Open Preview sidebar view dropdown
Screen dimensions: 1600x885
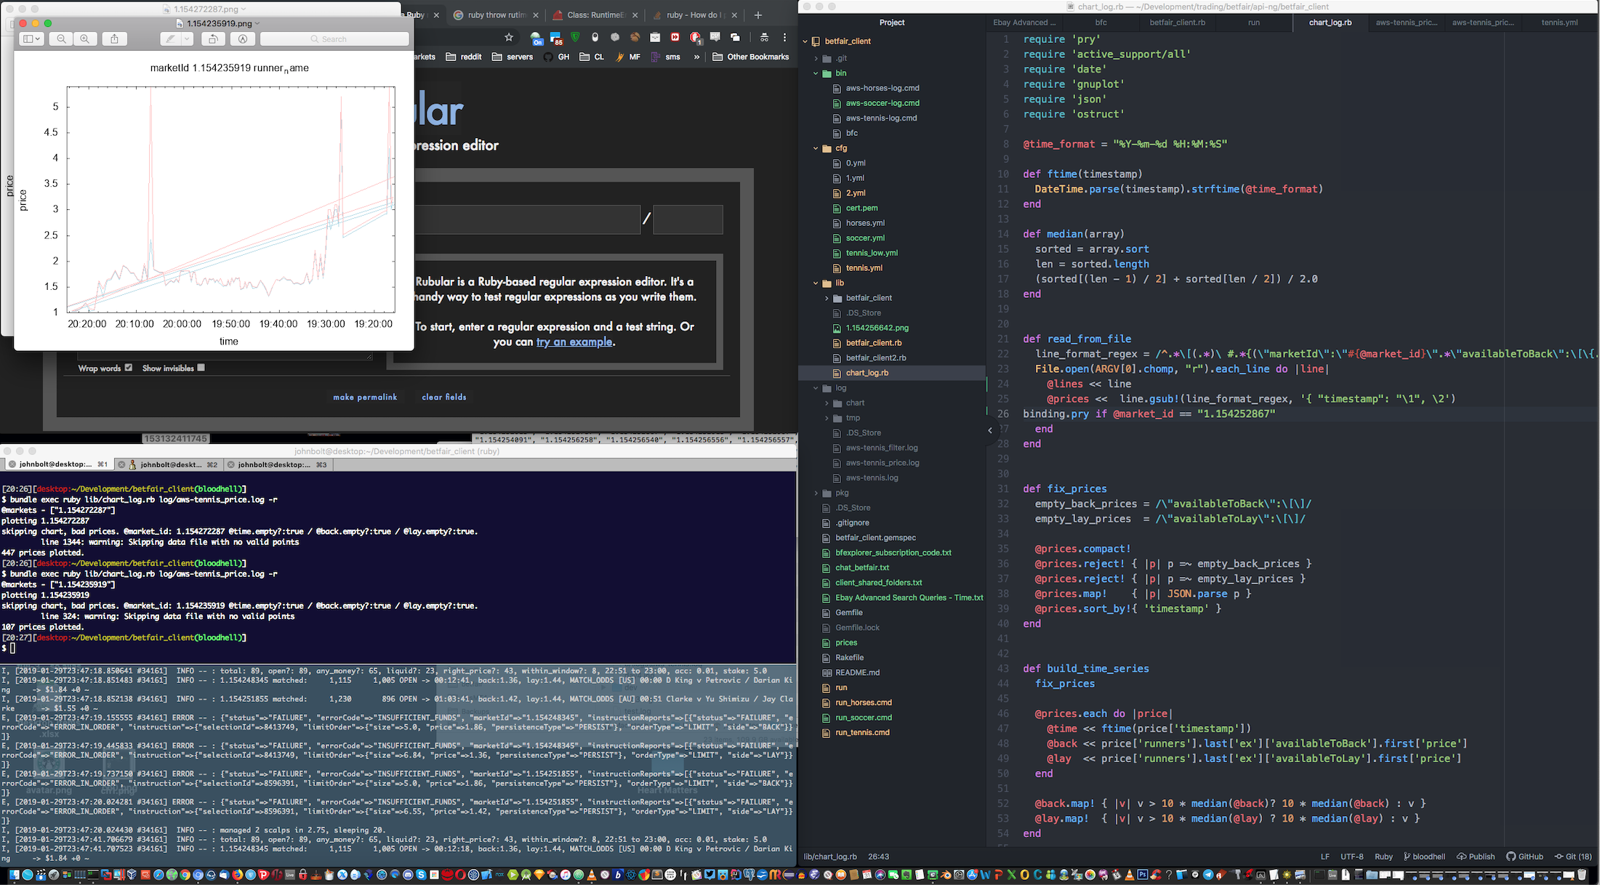(x=32, y=39)
